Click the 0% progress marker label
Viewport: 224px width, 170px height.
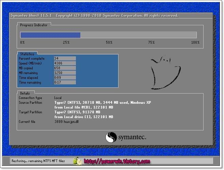click(22, 42)
